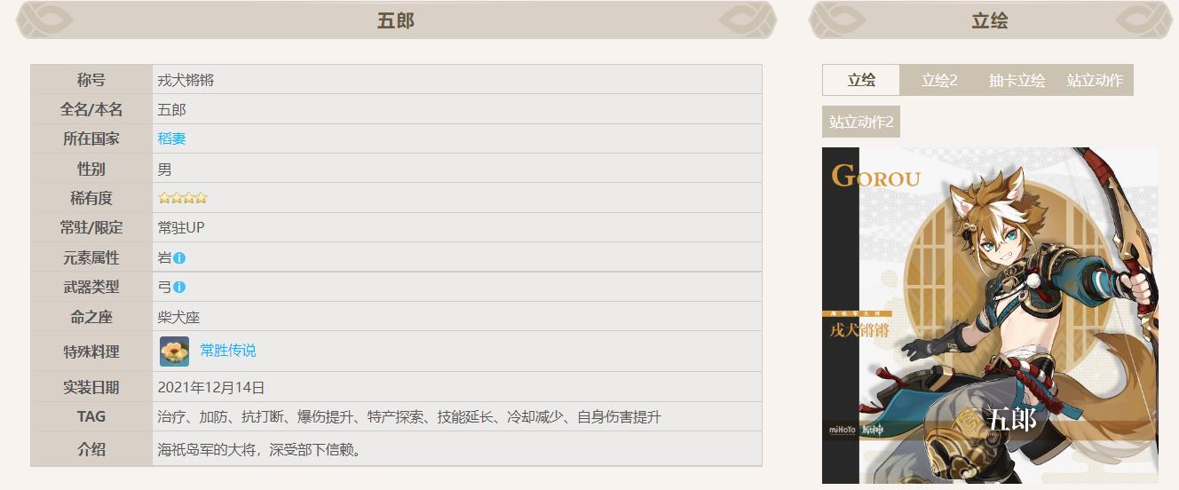1179x490 pixels.
Task: Switch to the 立绘2 tab
Action: (x=939, y=80)
